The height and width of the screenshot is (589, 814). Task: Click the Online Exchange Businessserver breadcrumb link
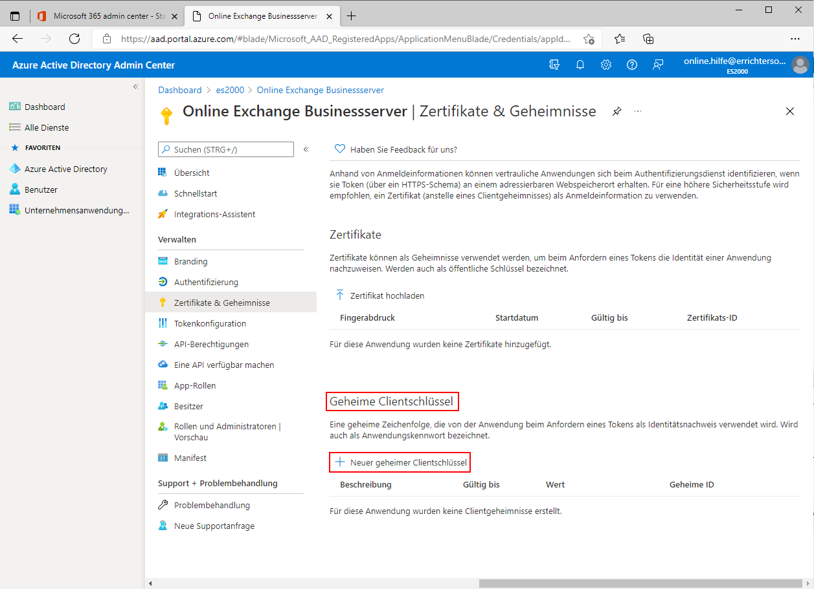[x=321, y=90]
